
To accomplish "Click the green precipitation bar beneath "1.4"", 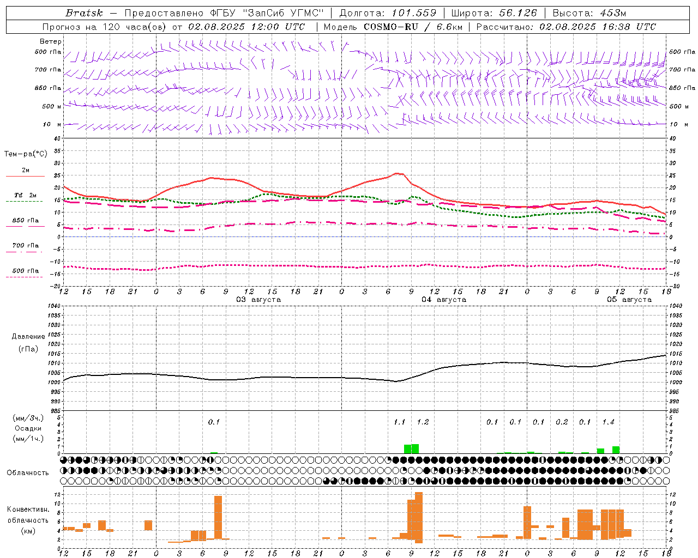I will click(616, 450).
